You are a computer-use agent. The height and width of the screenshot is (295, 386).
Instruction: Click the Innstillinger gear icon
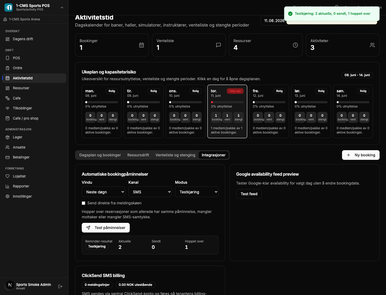pos(8,196)
